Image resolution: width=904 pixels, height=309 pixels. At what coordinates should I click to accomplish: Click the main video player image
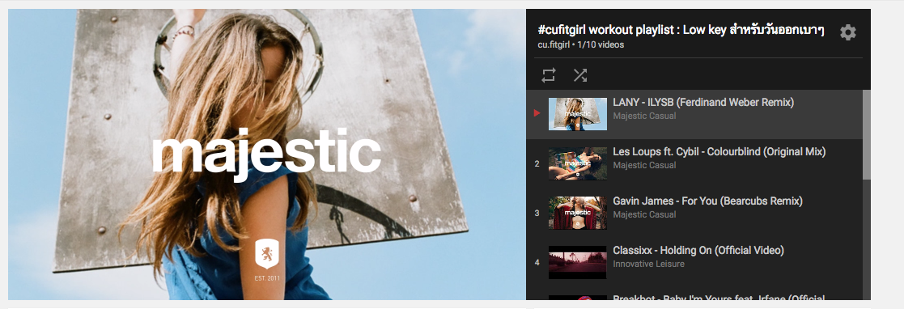point(266,154)
